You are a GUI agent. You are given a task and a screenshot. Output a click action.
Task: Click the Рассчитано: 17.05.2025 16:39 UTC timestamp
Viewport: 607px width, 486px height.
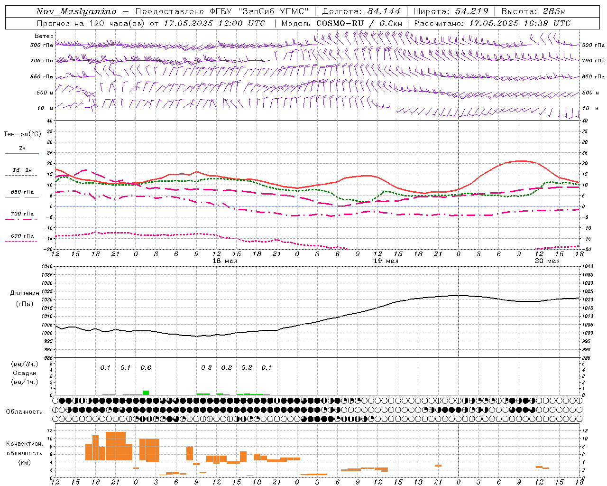pos(492,23)
